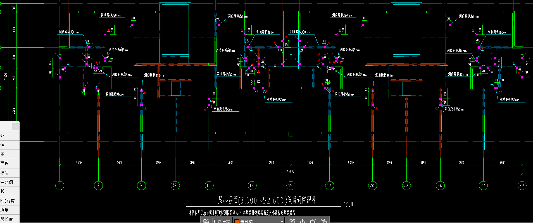
Task: Select the 4000 dimension between axes 17 and 20
Action: point(351,163)
